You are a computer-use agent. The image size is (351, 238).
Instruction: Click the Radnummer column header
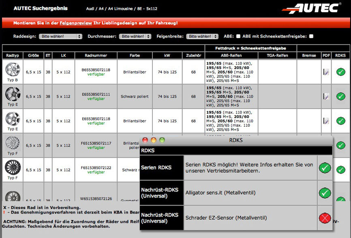tap(96, 55)
